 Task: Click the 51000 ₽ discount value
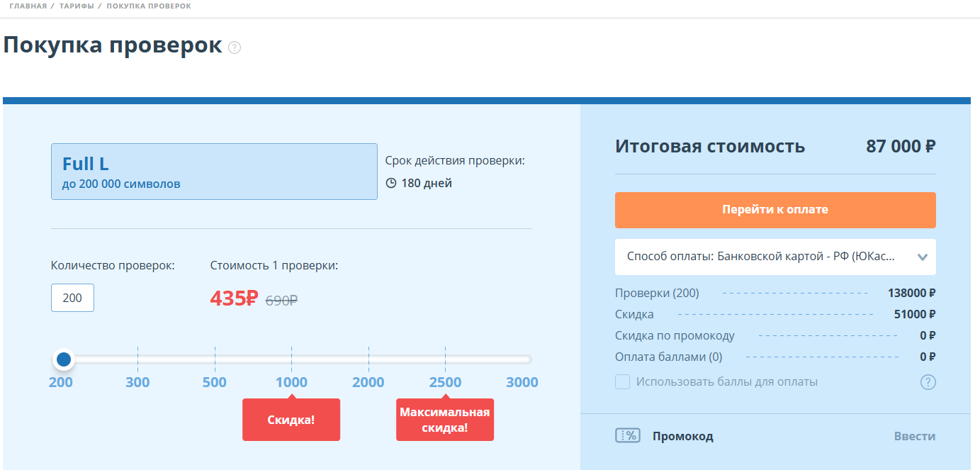[x=915, y=314]
